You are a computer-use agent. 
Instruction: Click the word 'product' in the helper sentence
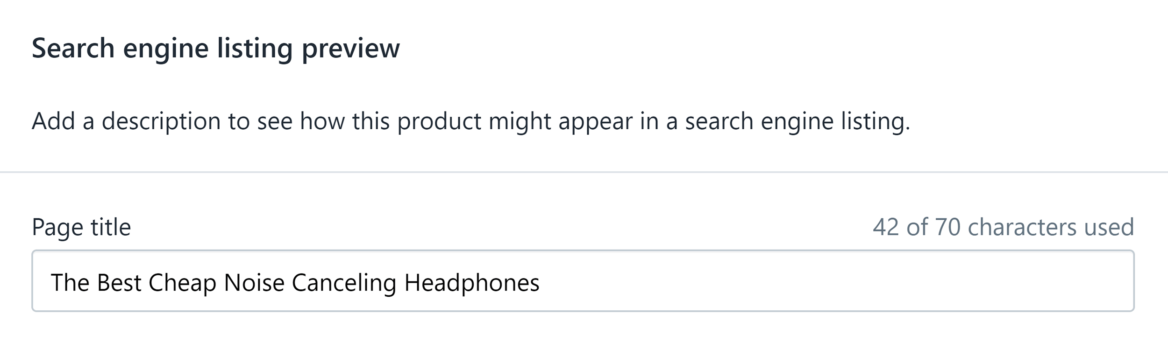click(x=439, y=122)
